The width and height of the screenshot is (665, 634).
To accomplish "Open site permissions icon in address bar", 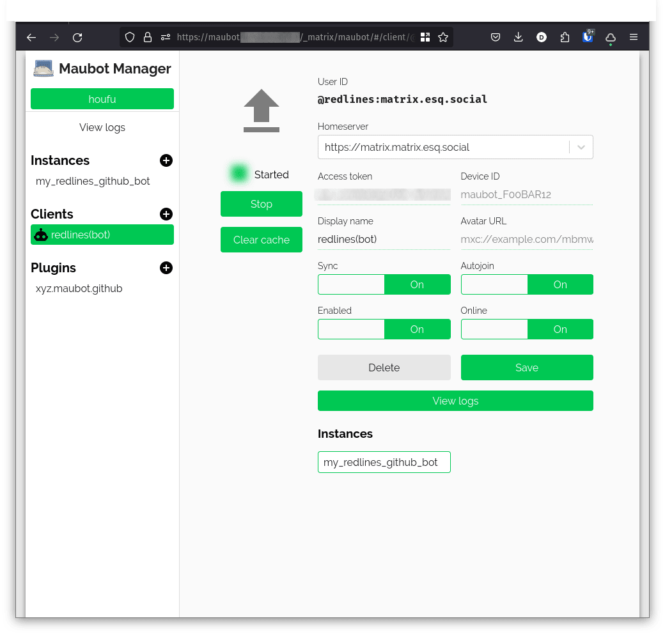I will pos(166,37).
